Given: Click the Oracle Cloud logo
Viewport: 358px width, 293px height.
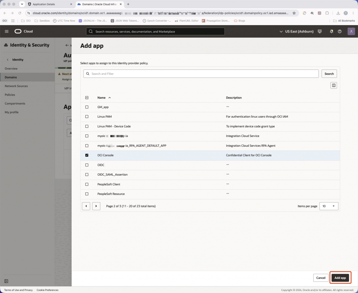Looking at the screenshot, I should [x=24, y=31].
